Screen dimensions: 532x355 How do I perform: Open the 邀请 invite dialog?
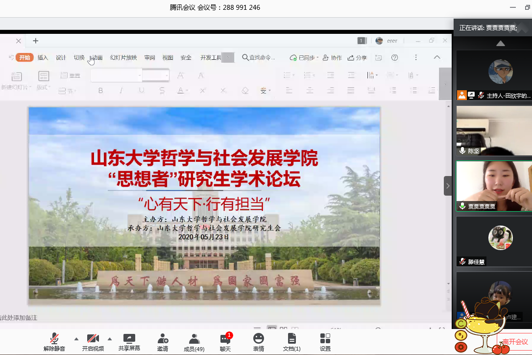(163, 342)
